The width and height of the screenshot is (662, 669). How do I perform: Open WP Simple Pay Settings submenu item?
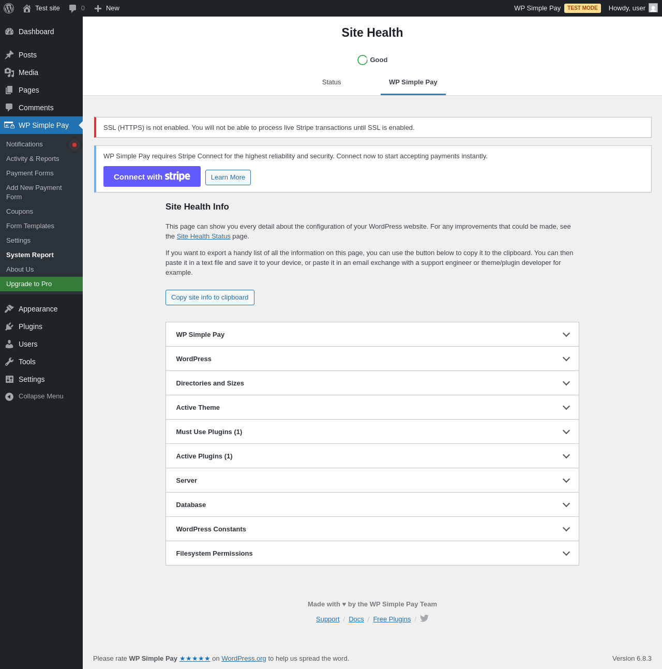coord(41,241)
